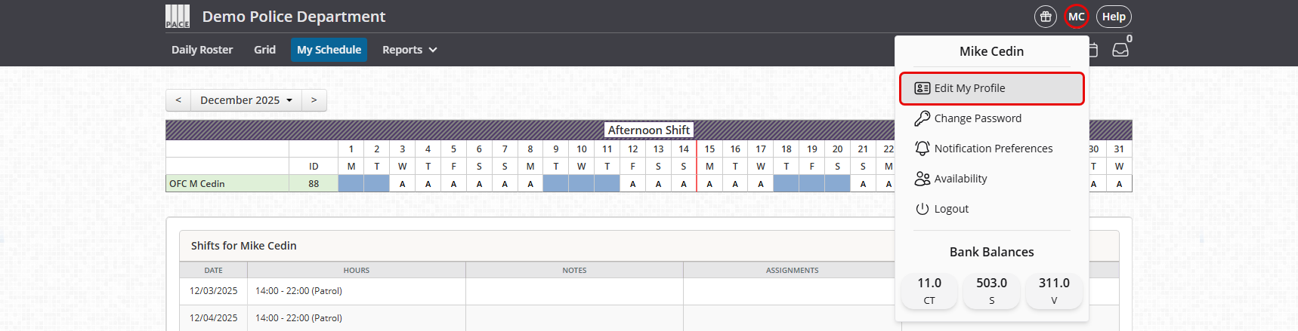Click the S bank balance 503.0
The width and height of the screenshot is (1298, 331).
point(991,290)
